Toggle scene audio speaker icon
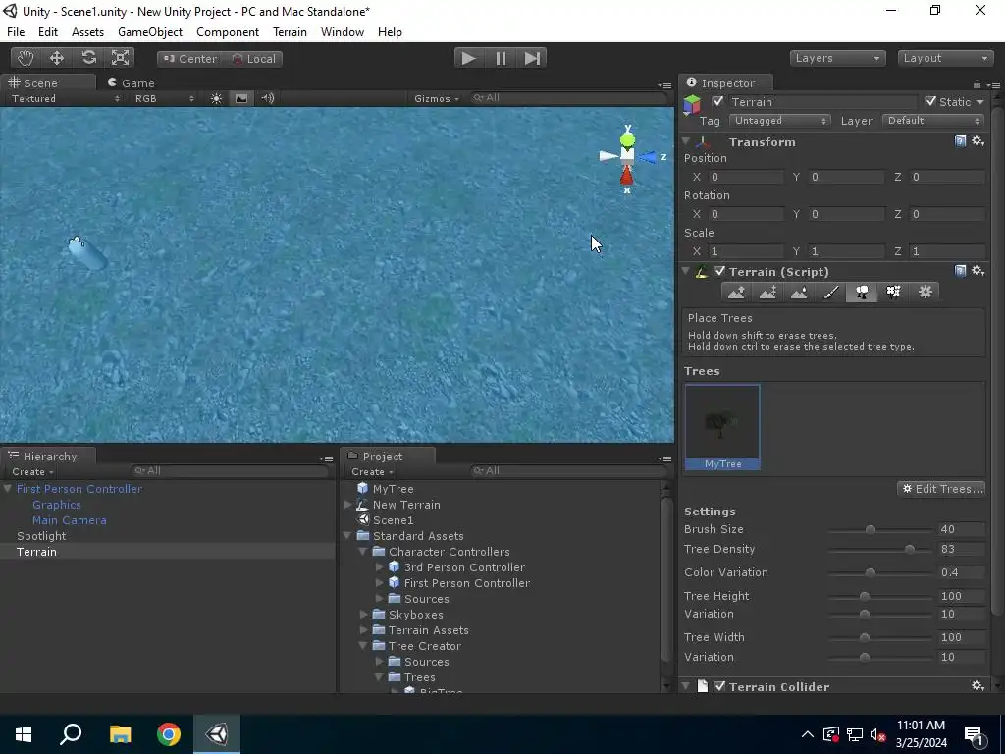Viewport: 1005px width, 754px height. click(268, 99)
